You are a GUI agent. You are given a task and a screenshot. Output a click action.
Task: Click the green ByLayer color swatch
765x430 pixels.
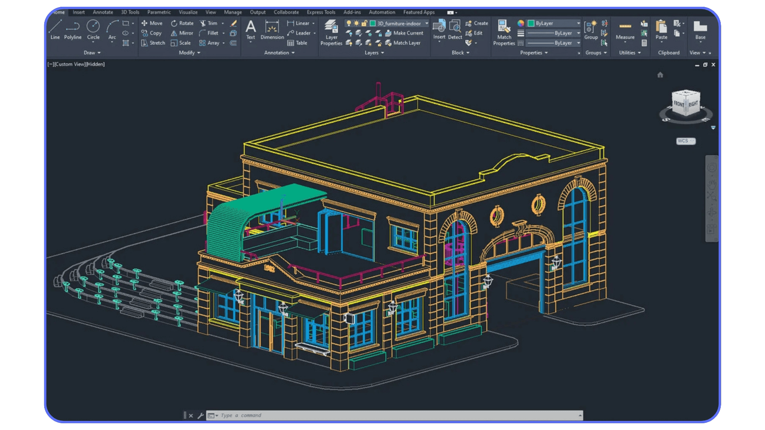click(530, 23)
